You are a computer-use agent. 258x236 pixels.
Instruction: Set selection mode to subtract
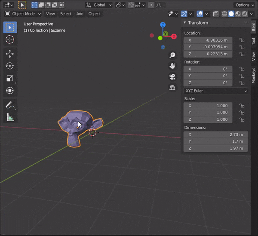click(48, 5)
